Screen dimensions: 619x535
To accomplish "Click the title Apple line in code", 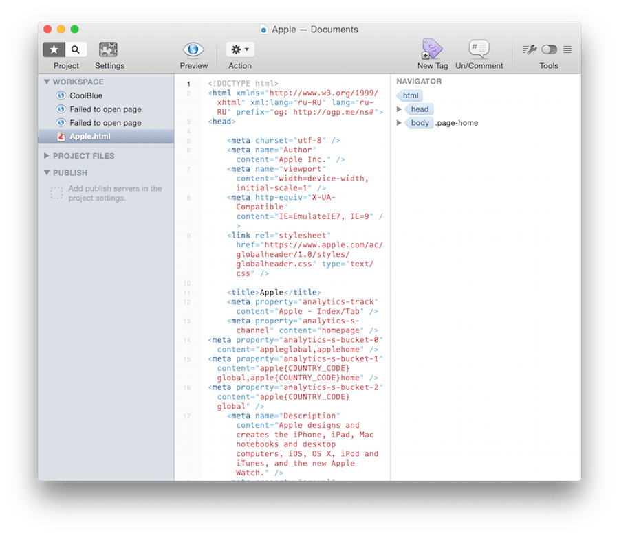I will tap(274, 292).
